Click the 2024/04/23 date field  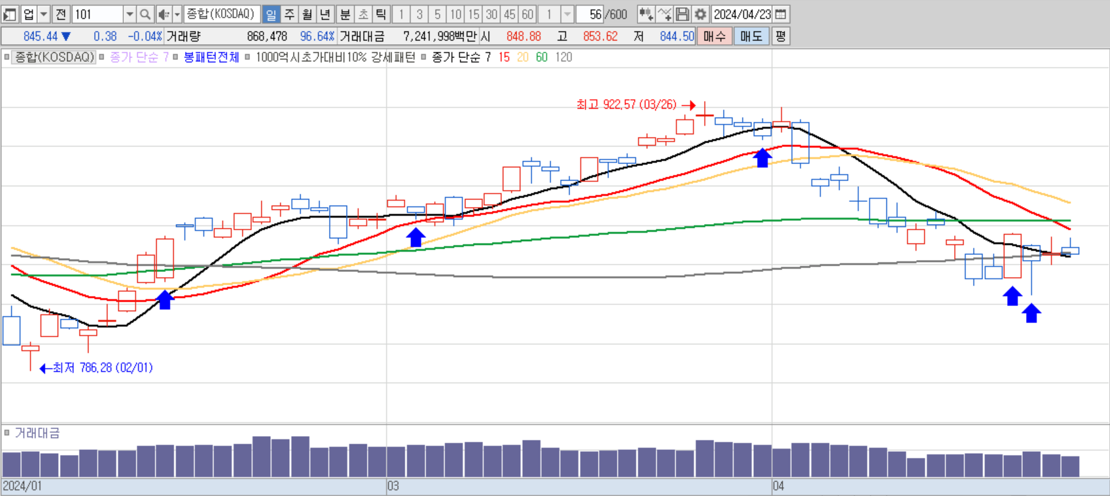click(x=742, y=14)
